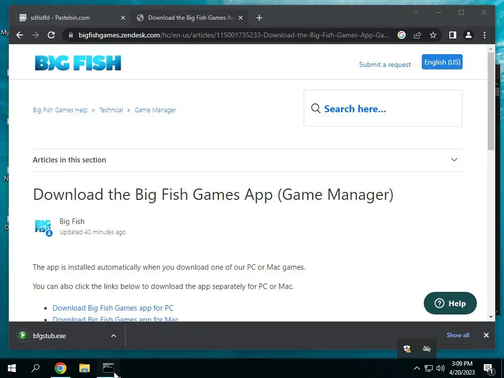504x378 pixels.
Task: Click the Big Fish author avatar
Action: 43,227
